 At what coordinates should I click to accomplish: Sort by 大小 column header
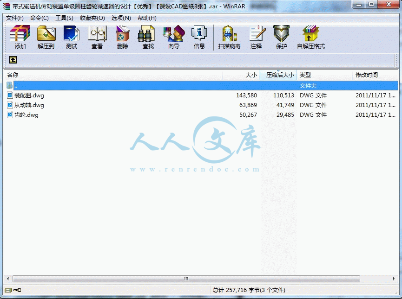point(241,75)
